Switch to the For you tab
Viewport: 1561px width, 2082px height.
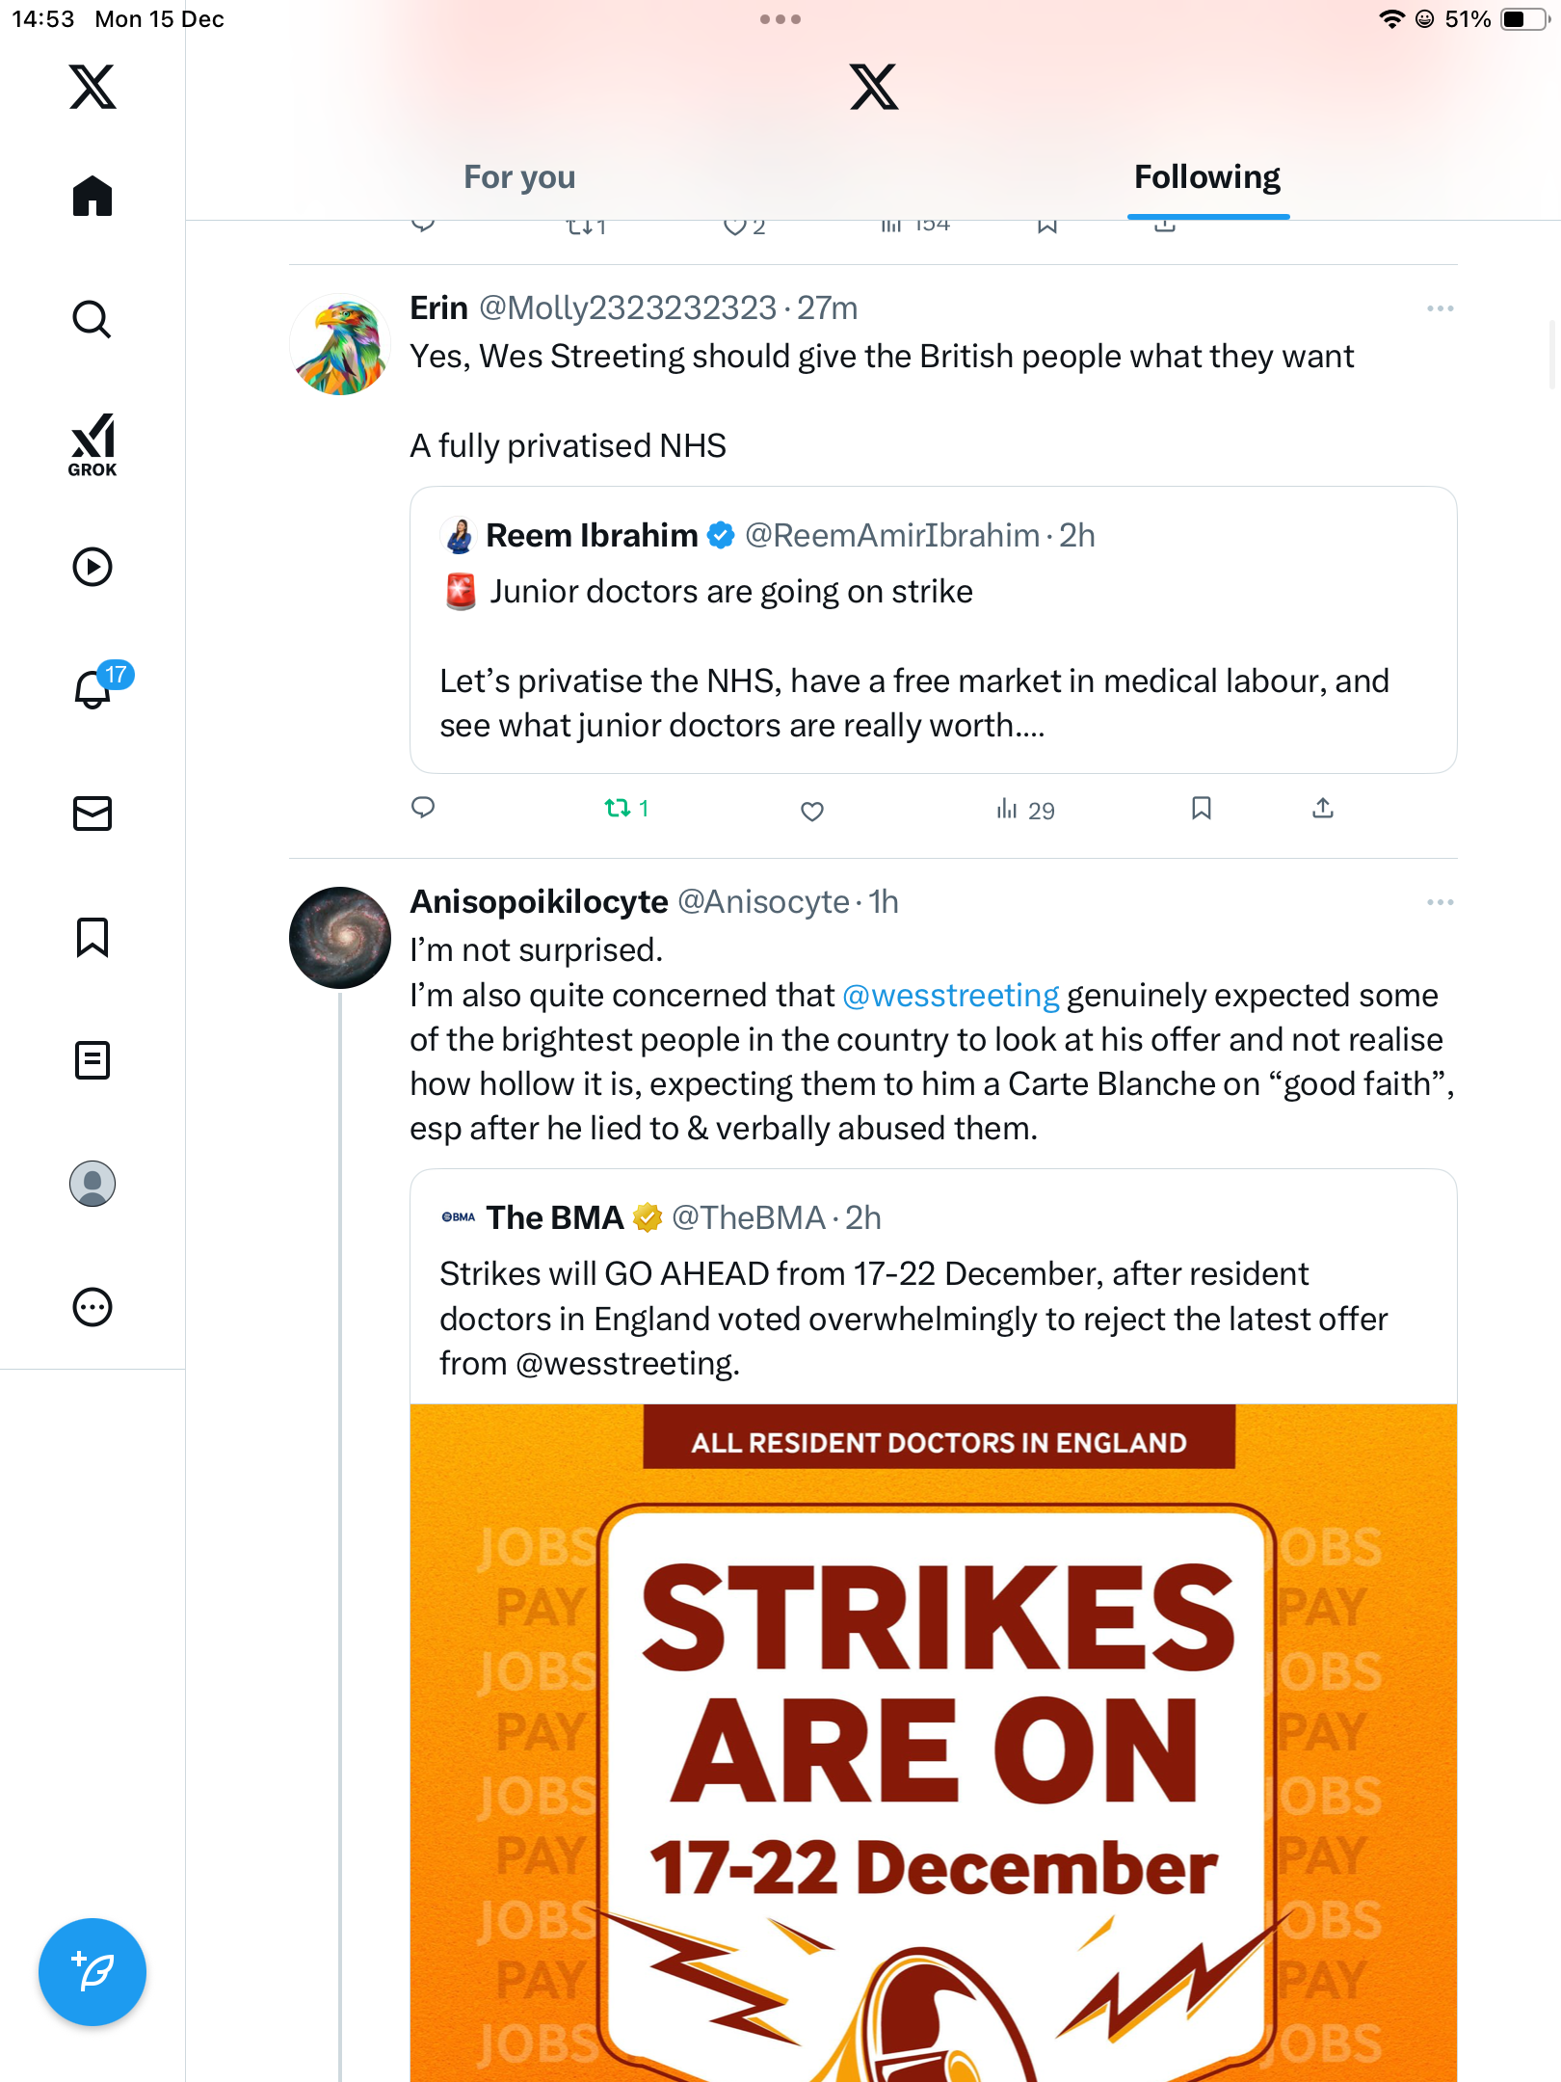point(519,177)
